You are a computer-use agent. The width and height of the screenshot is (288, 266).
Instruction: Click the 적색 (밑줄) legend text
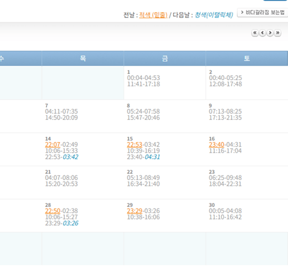(153, 15)
